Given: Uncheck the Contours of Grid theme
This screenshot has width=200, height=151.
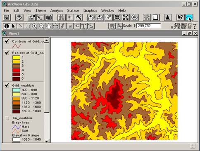Looking at the screenshot, I should 7,41.
